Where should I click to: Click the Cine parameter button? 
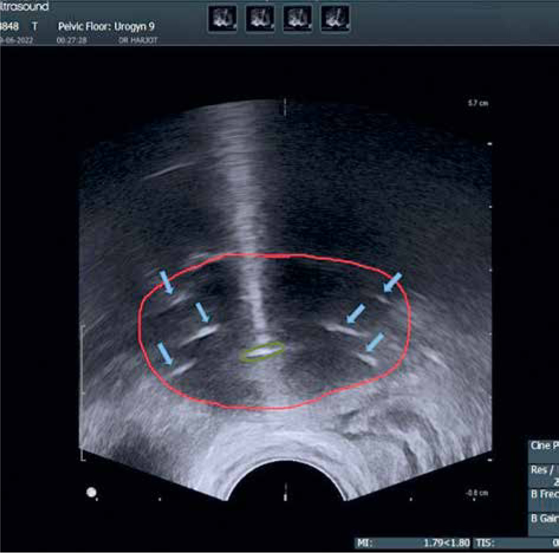pos(543,447)
